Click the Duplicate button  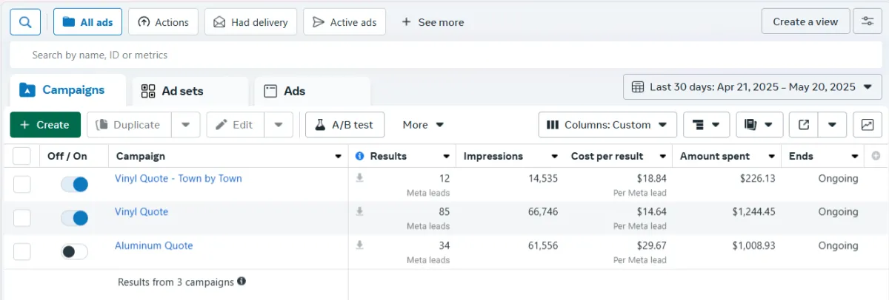pos(129,125)
